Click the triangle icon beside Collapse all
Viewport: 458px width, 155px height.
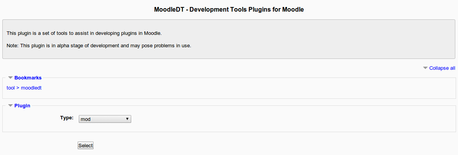[x=425, y=68]
